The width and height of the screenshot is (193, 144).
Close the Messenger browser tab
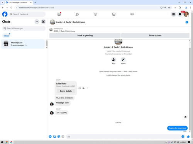coord(31,2)
